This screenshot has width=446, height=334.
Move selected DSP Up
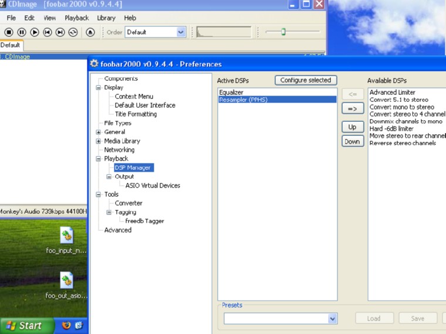pos(353,127)
